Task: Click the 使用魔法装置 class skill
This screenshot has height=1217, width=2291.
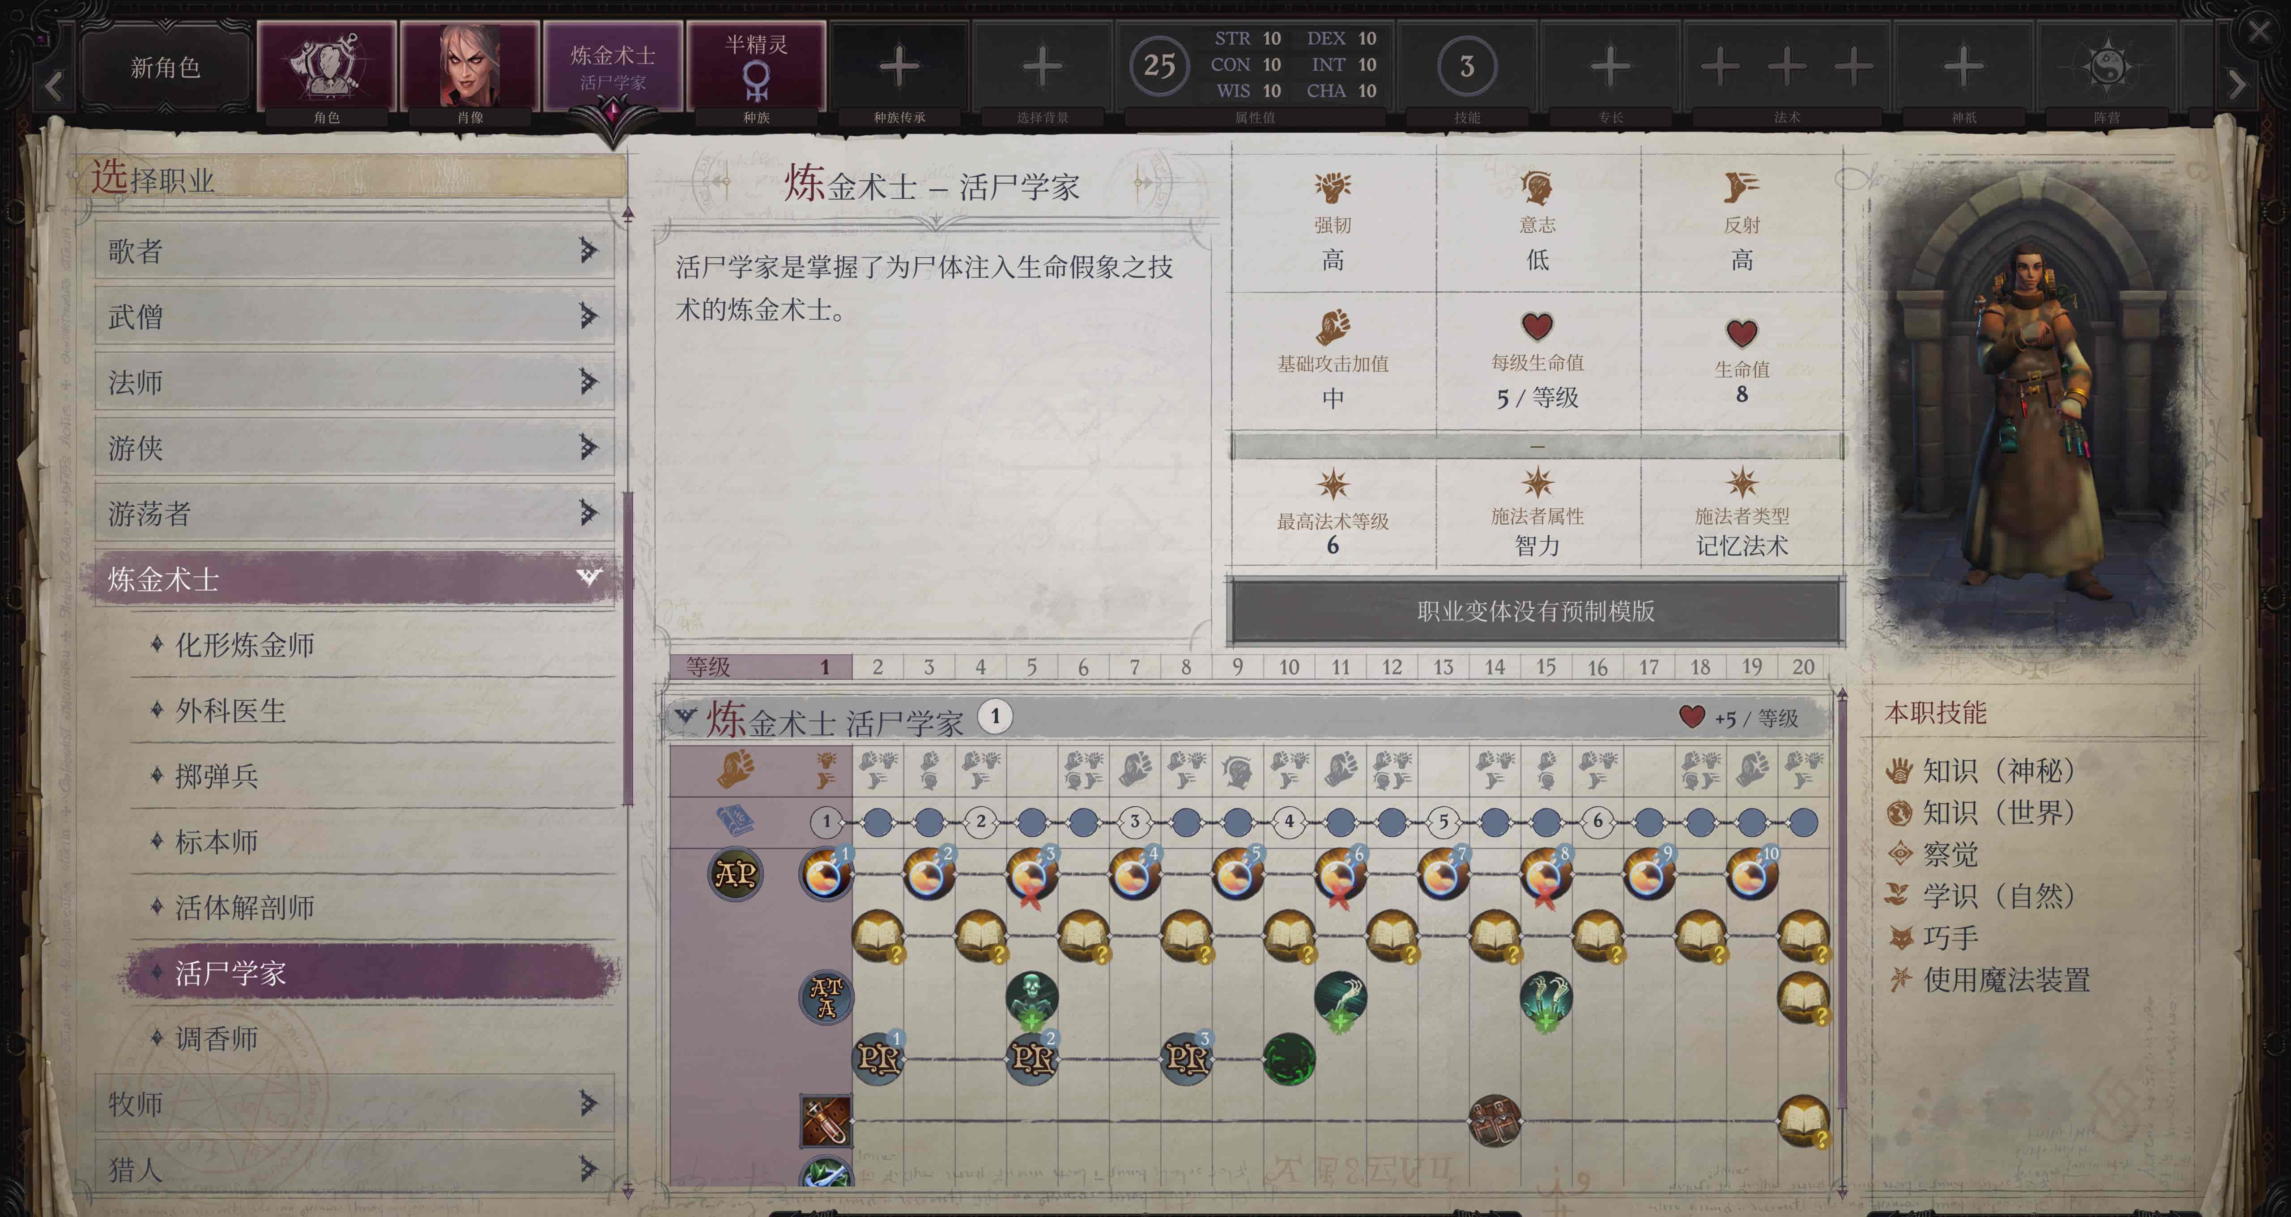Action: [1989, 979]
